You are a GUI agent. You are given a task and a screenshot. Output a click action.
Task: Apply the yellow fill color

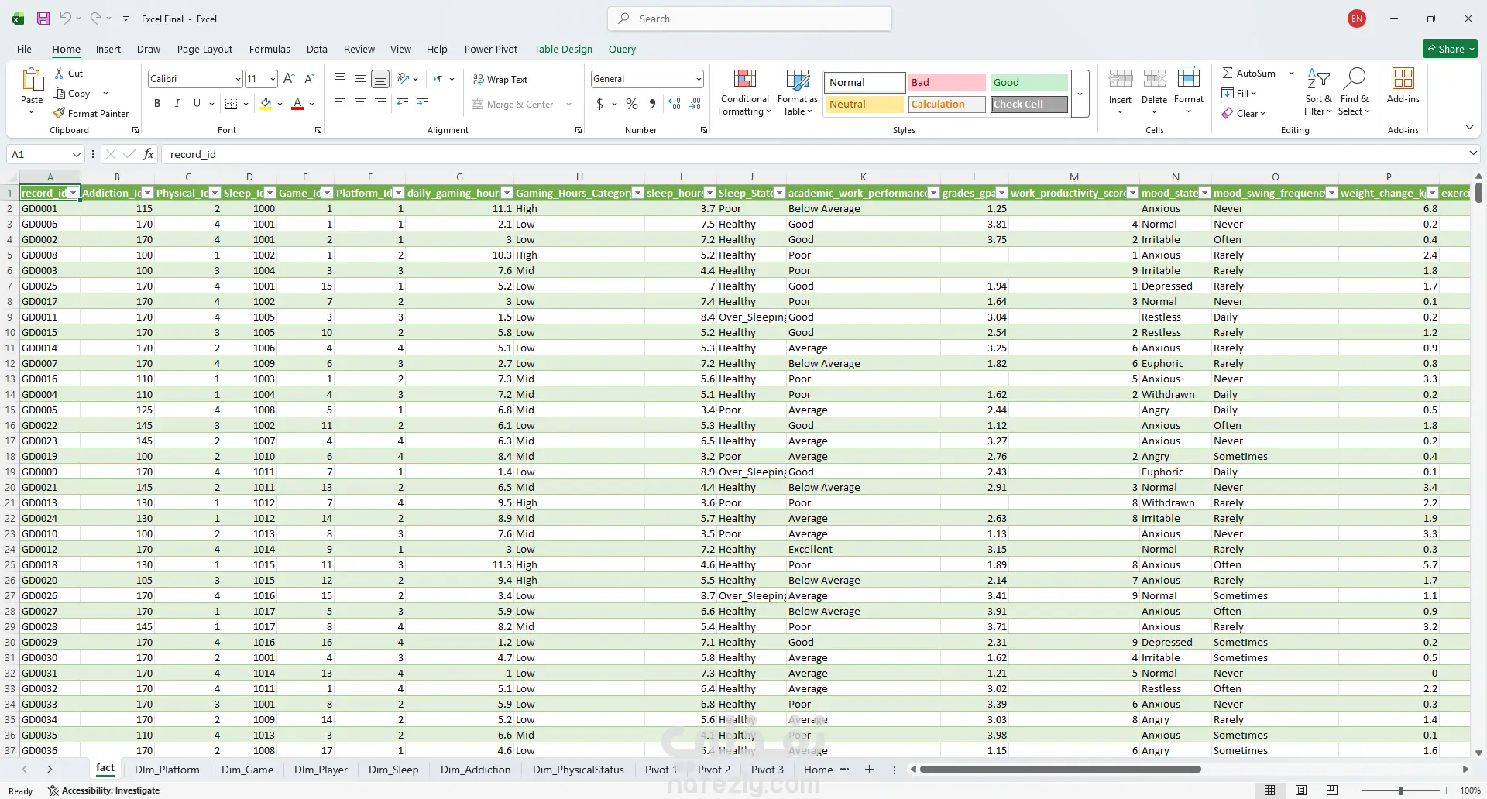tap(266, 103)
